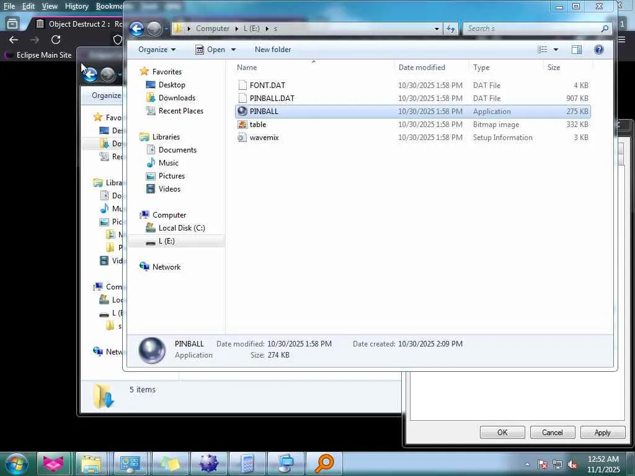Screen dimensions: 635x476
Task: Click the Back arrow in front Explorer window
Action: point(136,29)
